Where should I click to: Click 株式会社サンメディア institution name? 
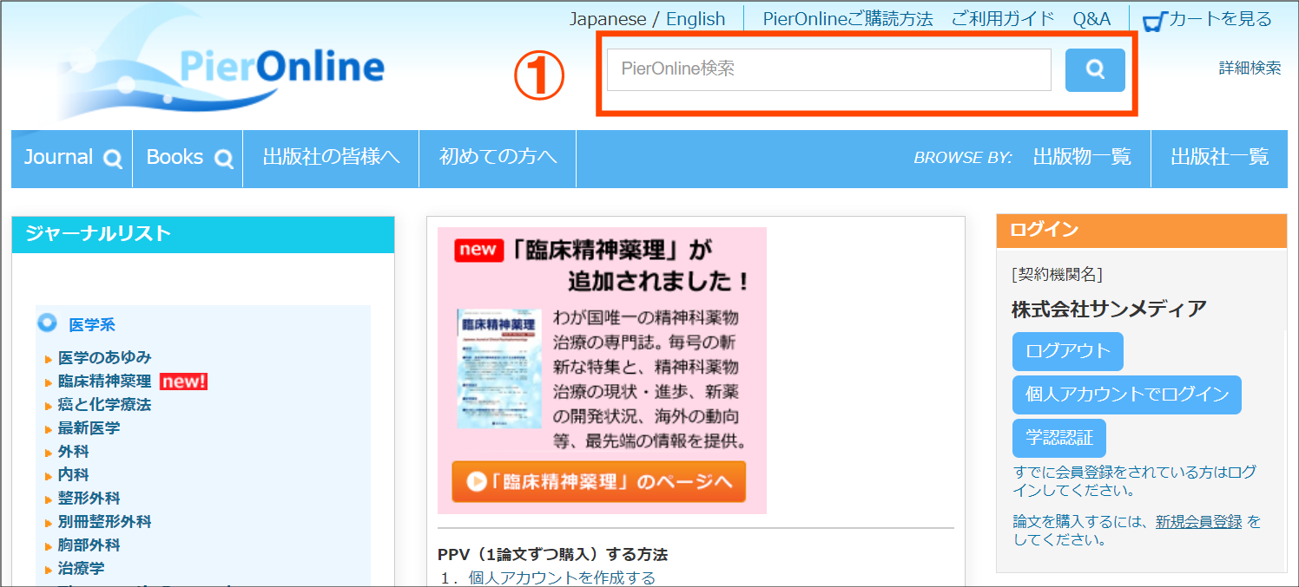pyautogui.click(x=1110, y=309)
